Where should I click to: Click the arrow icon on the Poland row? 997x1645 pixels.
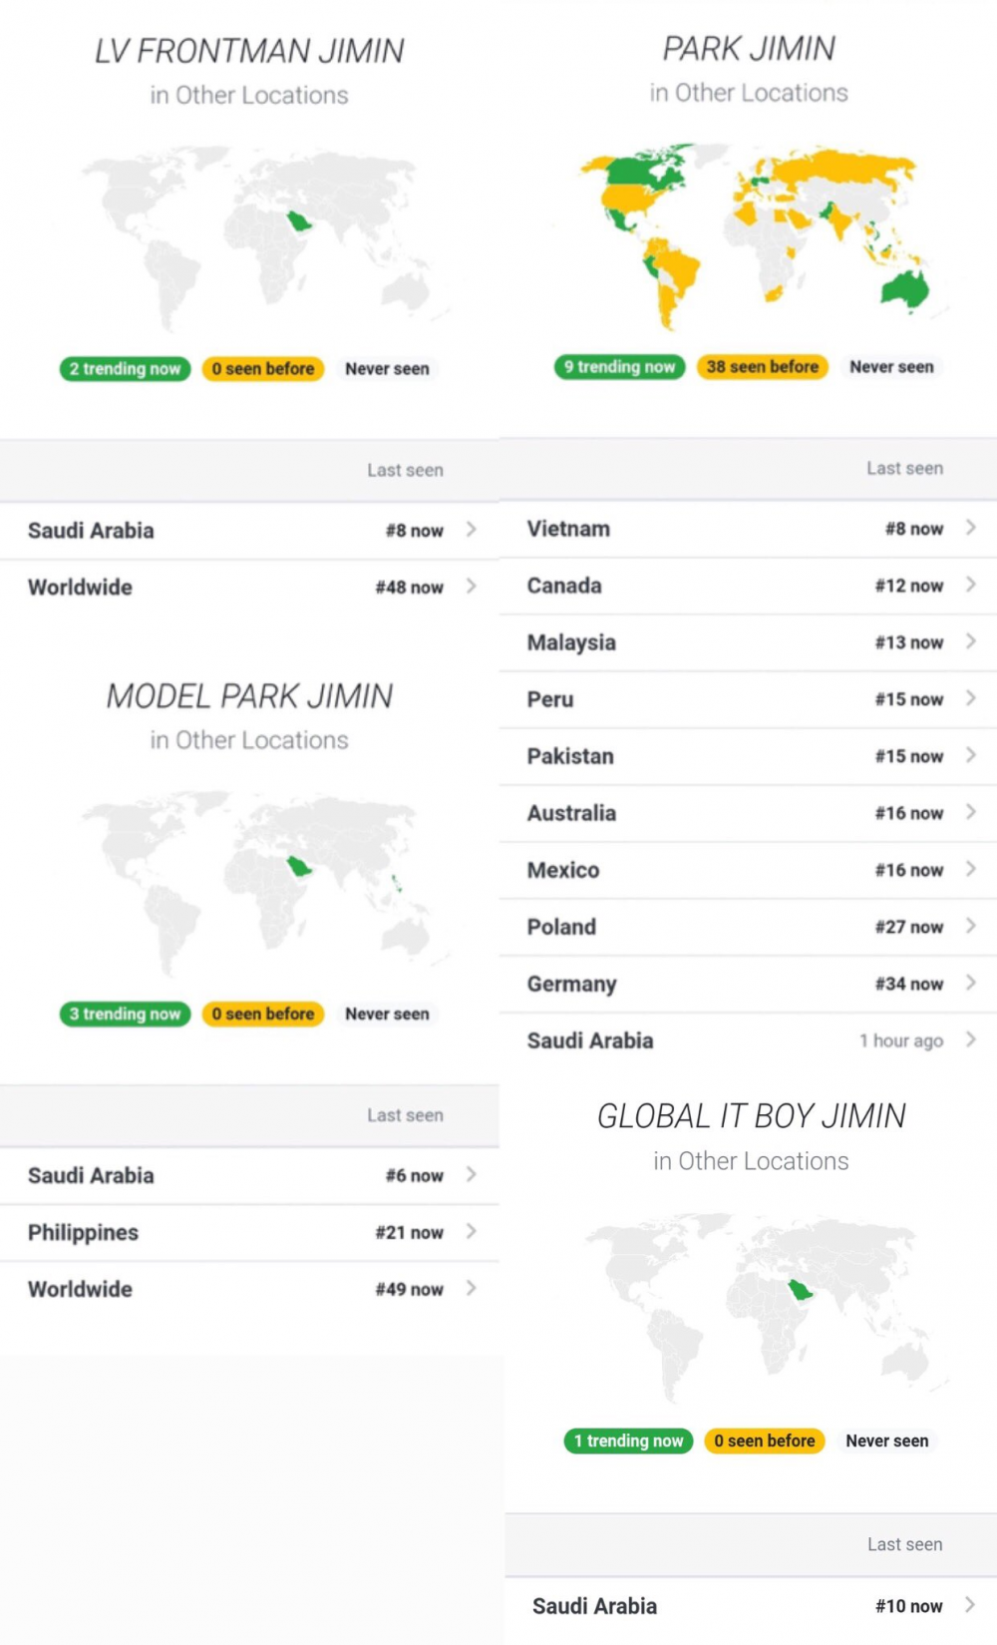click(x=970, y=926)
